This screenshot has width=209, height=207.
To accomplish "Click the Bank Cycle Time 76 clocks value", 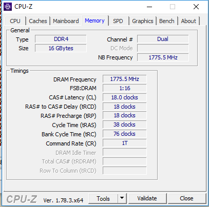I will [125, 134].
